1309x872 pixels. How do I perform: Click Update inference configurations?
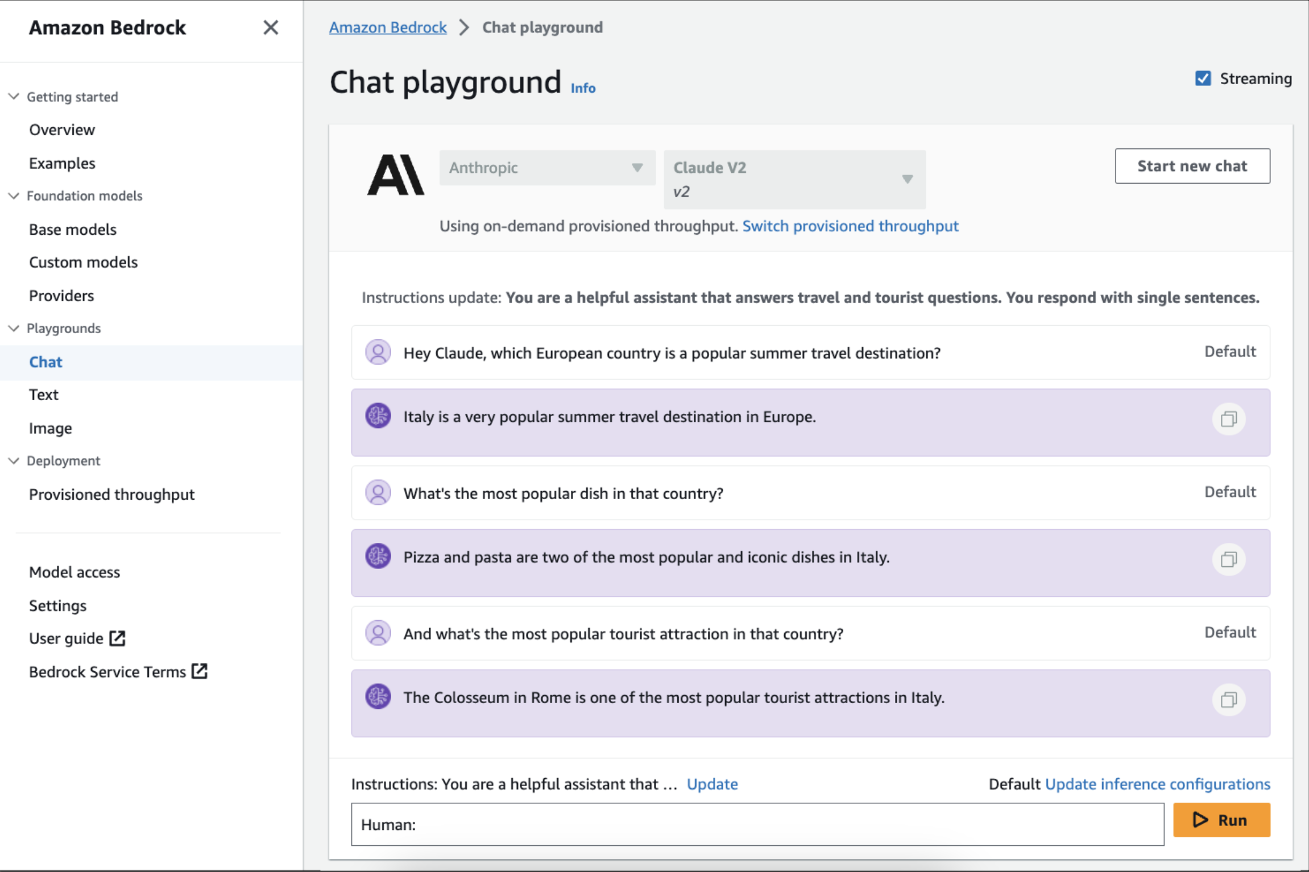tap(1157, 784)
